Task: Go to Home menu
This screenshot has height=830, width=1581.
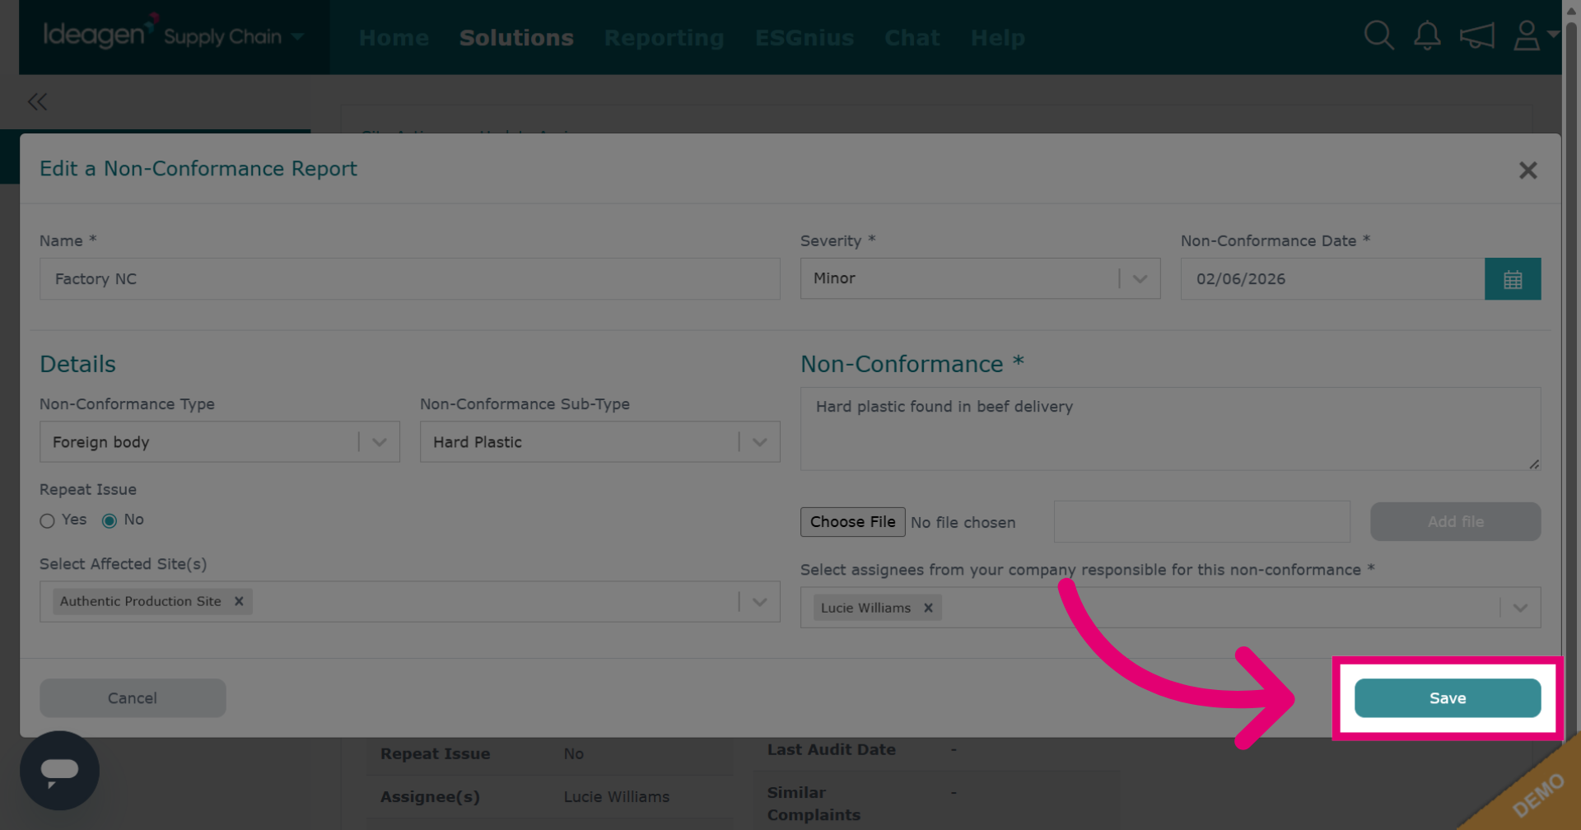Action: point(394,38)
